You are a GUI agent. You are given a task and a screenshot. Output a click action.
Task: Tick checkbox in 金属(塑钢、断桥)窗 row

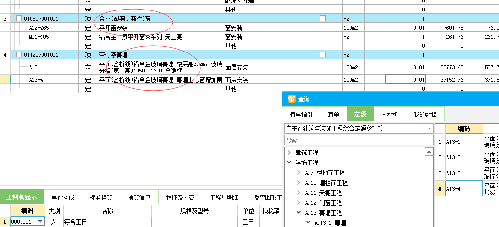(x=323, y=19)
